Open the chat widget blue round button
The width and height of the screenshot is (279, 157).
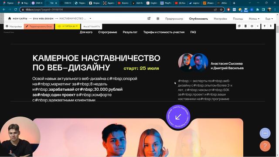(x=265, y=133)
